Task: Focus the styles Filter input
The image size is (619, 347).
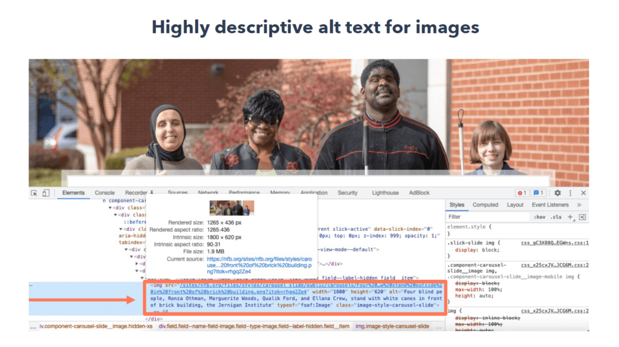Action: tap(488, 217)
